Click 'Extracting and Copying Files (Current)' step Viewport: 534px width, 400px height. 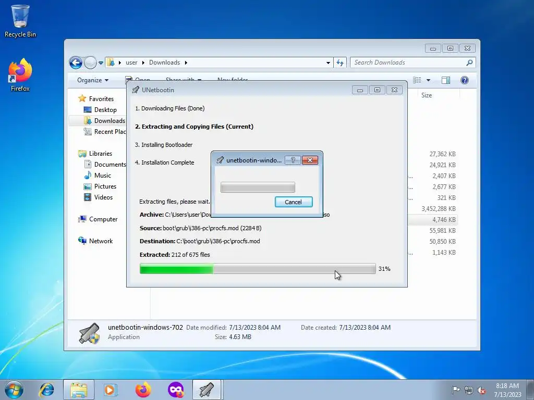point(194,127)
